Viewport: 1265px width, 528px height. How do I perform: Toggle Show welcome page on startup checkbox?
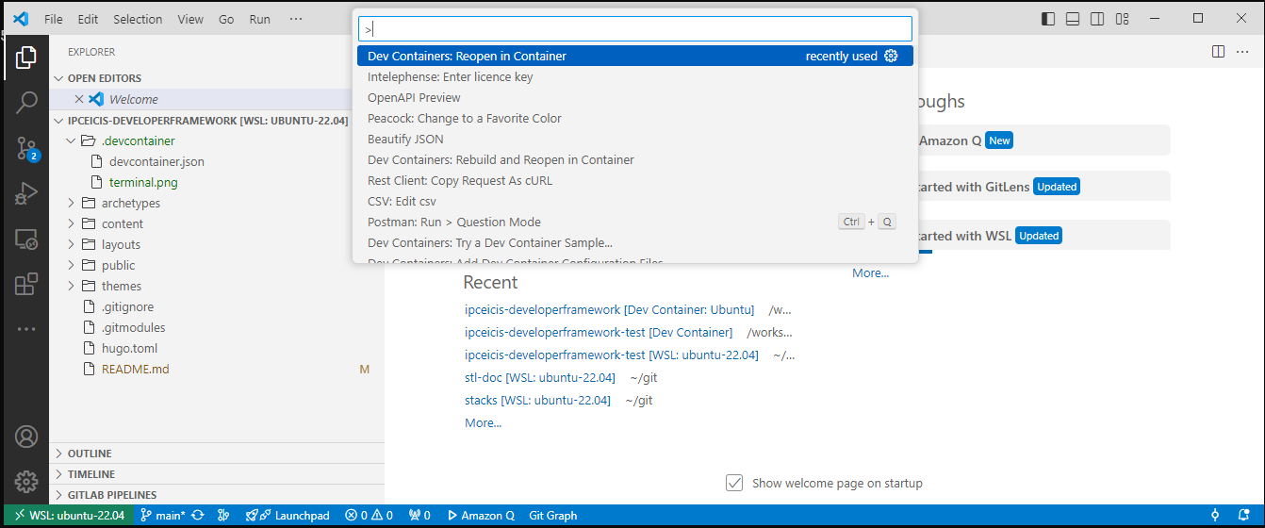click(x=734, y=483)
